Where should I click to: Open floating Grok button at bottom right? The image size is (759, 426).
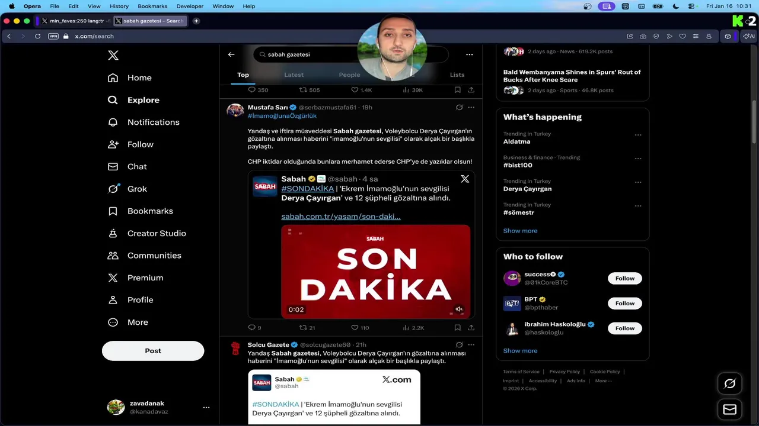pos(730,384)
